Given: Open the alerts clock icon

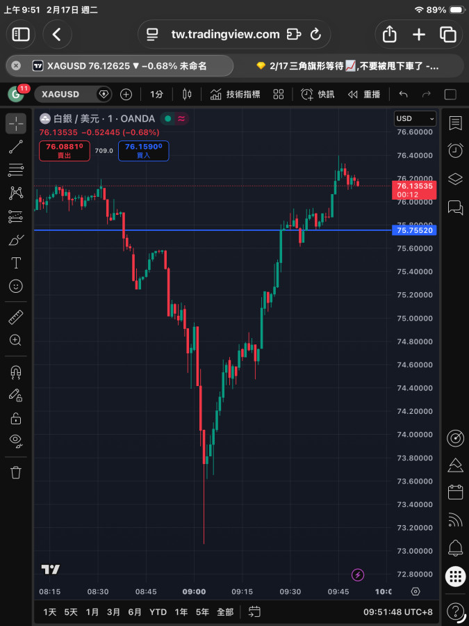Looking at the screenshot, I should [455, 150].
